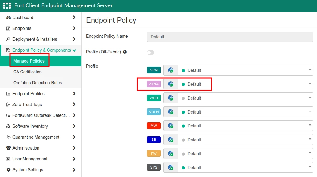The height and width of the screenshot is (177, 317).
Task: Open the VPN profile dropdown
Action: tap(245, 70)
